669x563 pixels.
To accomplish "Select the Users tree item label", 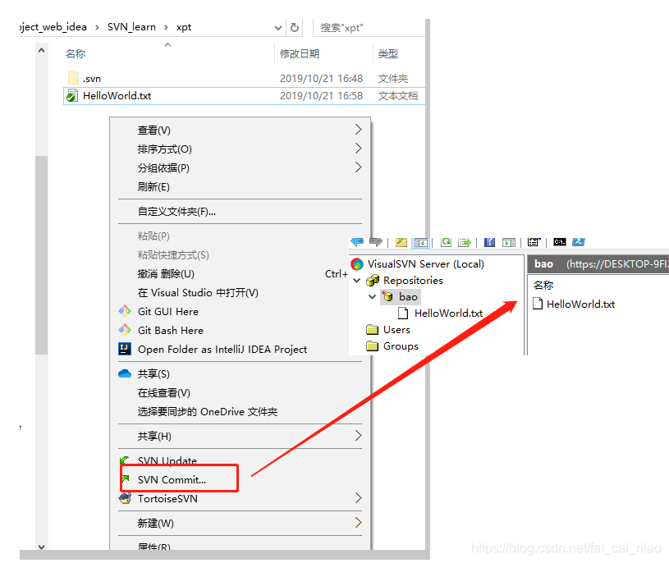I will 396,329.
